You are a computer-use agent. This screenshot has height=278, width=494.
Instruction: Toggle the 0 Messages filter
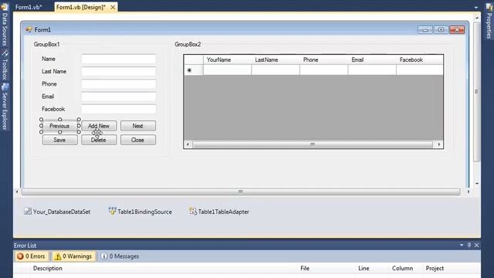[x=120, y=256]
